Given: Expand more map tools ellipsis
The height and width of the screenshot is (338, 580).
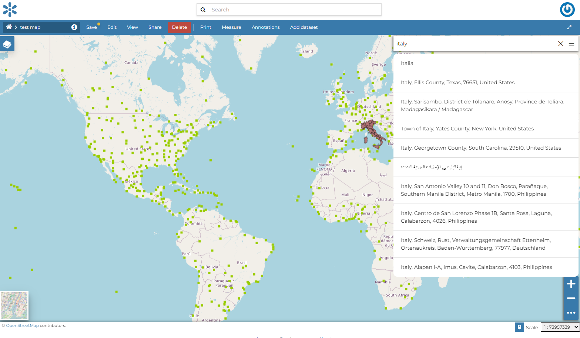Looking at the screenshot, I should (571, 313).
